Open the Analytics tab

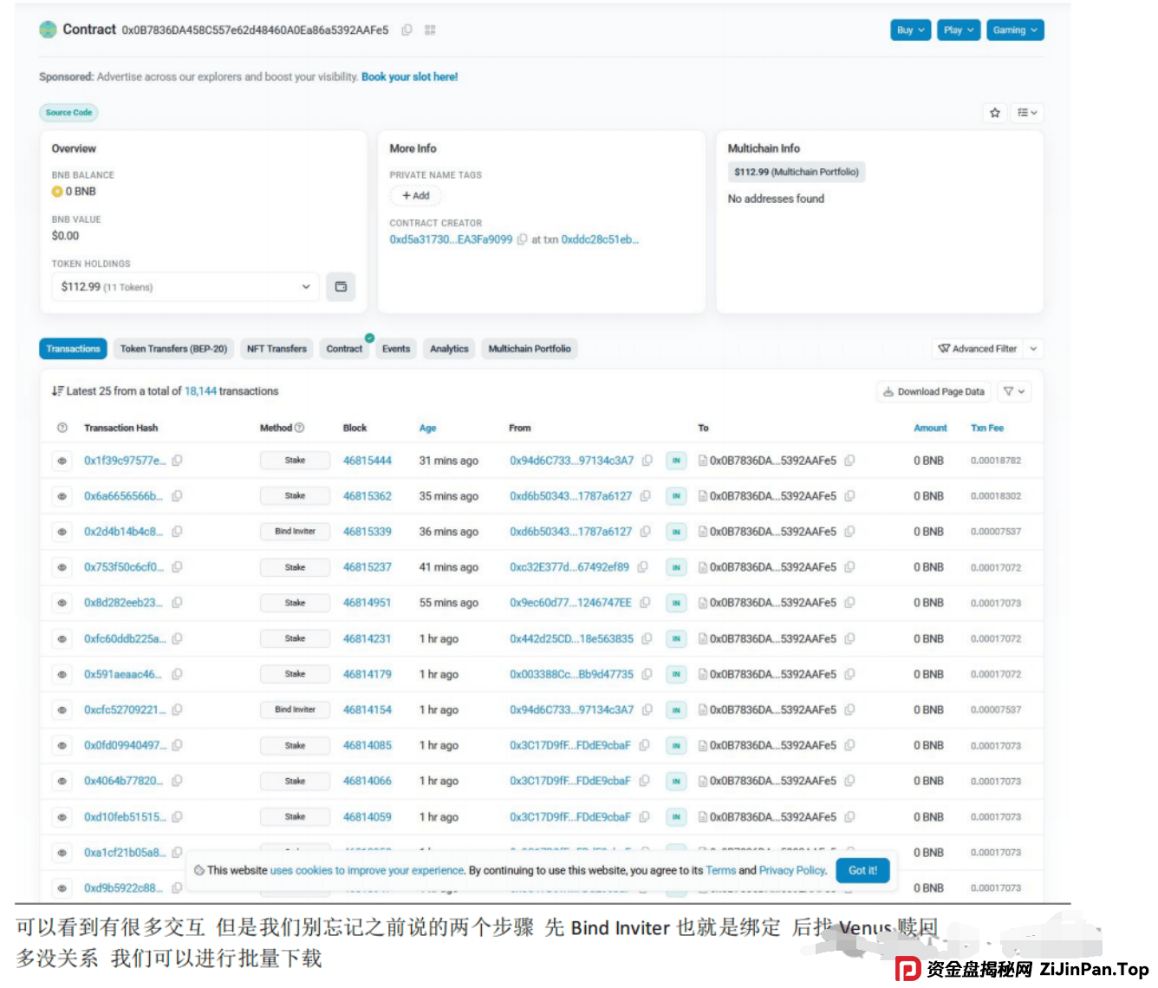coord(449,348)
